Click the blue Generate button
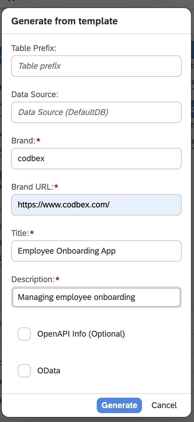Viewport: 194px width, 422px height. coord(119,405)
